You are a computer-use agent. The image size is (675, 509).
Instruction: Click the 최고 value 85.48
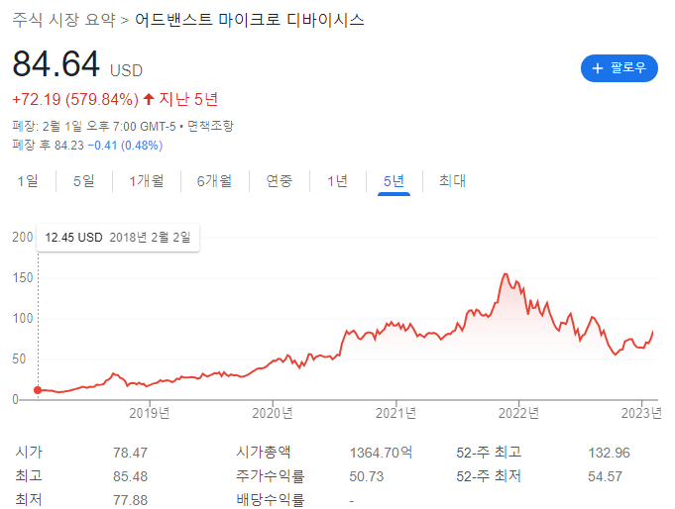130,476
